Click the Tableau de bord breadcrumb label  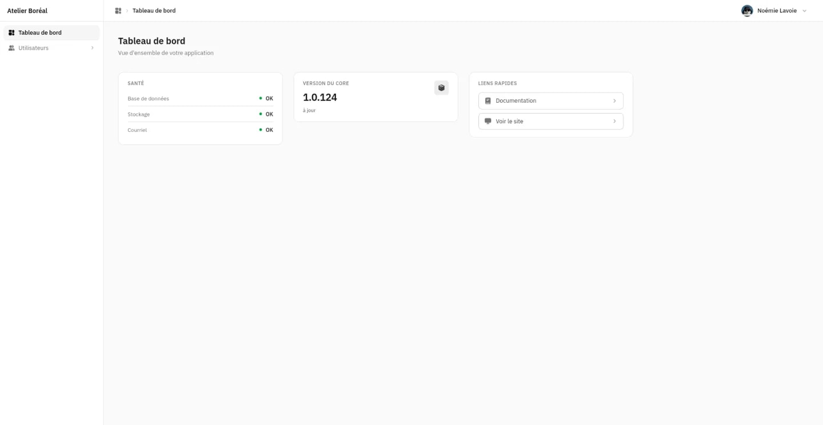tap(154, 11)
